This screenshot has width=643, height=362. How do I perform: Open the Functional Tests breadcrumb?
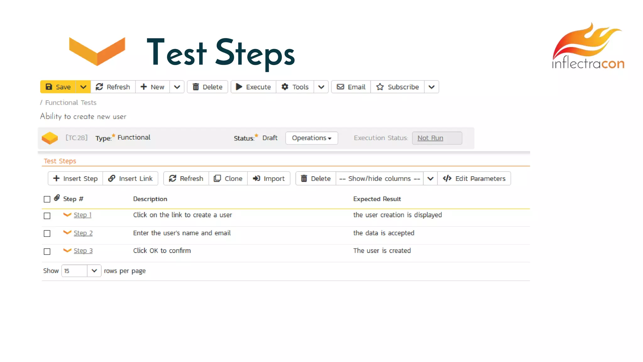(x=71, y=102)
